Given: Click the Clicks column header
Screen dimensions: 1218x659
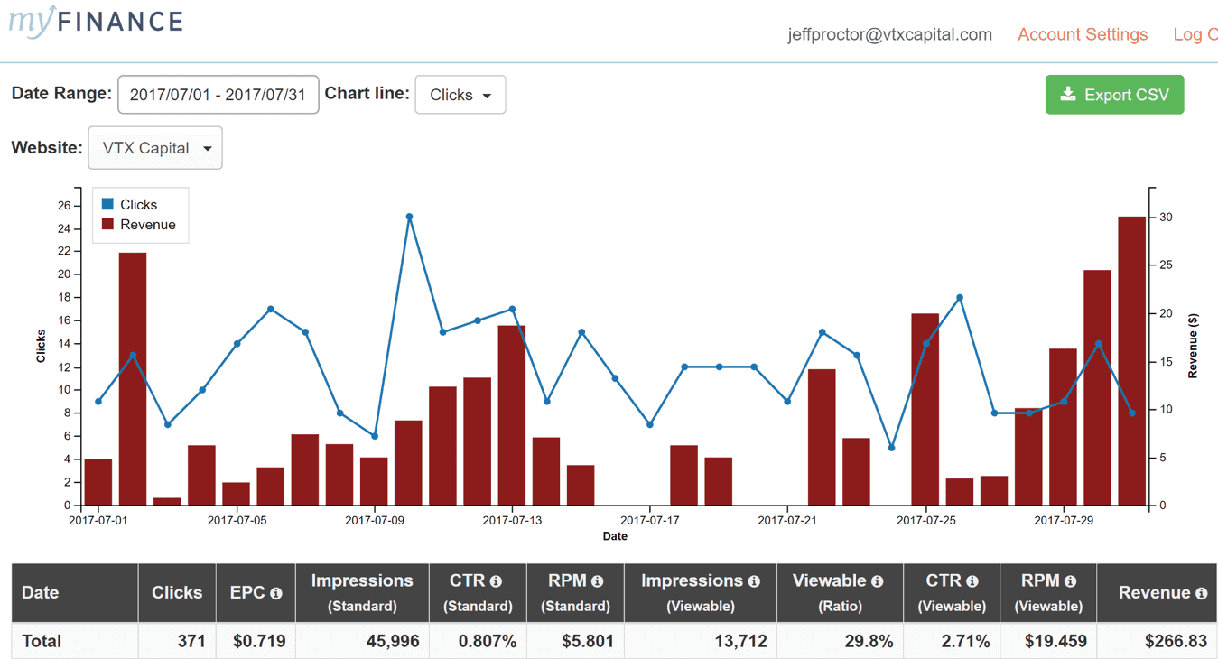Looking at the screenshot, I should [177, 593].
